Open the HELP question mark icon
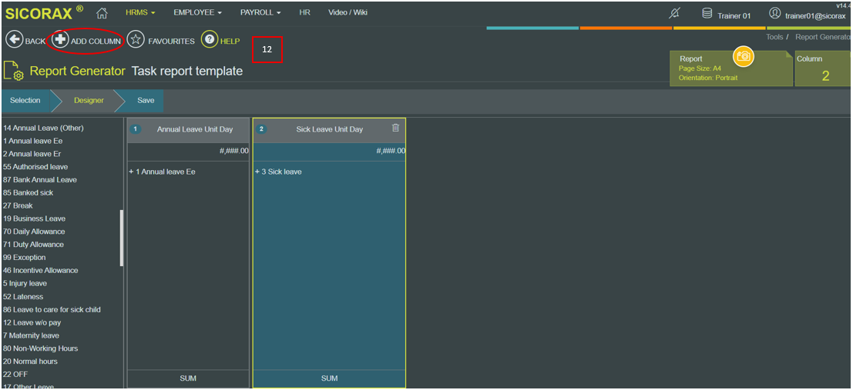 point(210,40)
